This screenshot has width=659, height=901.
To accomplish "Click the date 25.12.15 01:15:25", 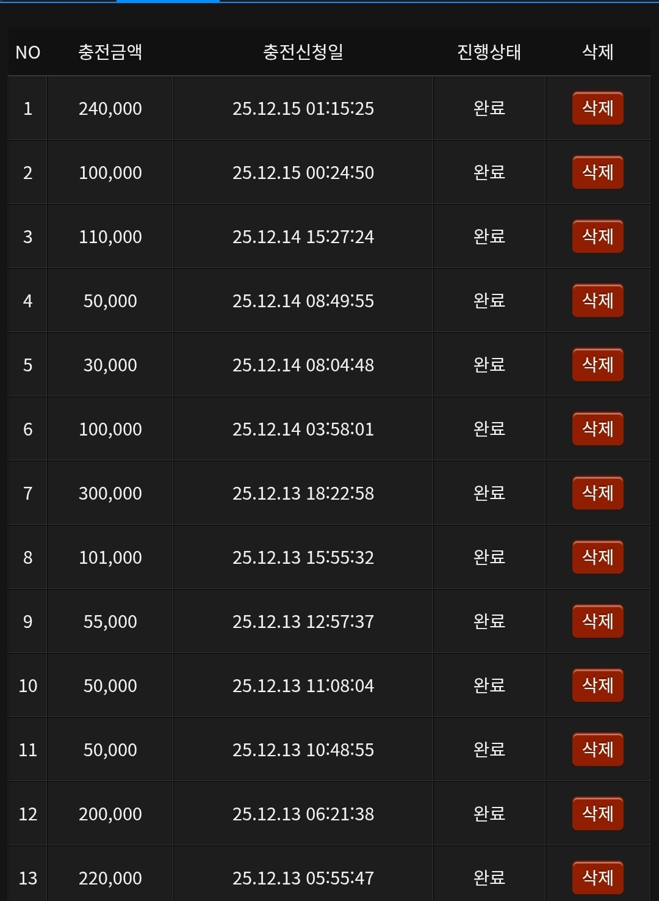I will [x=303, y=109].
